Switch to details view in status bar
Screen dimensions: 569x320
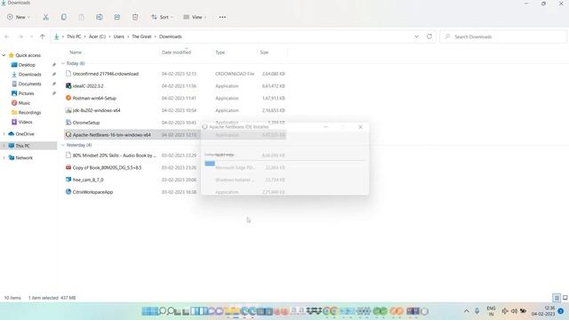[557, 298]
